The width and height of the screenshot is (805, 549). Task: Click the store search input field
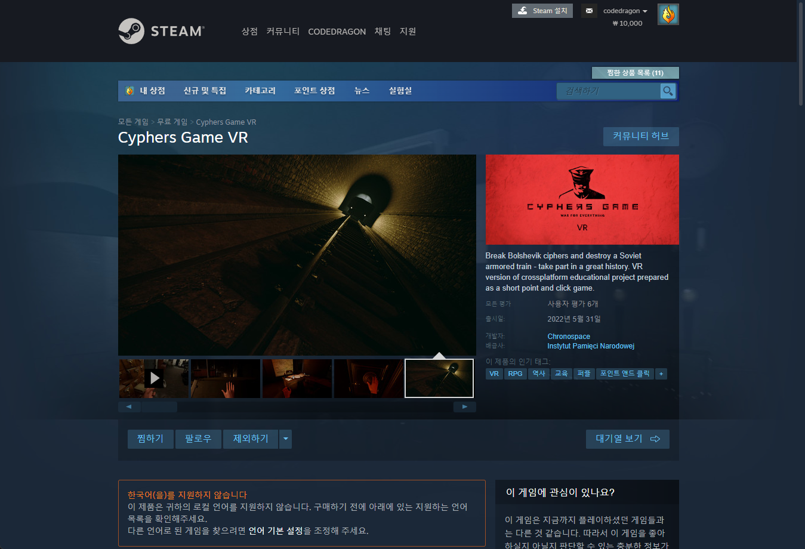609,91
